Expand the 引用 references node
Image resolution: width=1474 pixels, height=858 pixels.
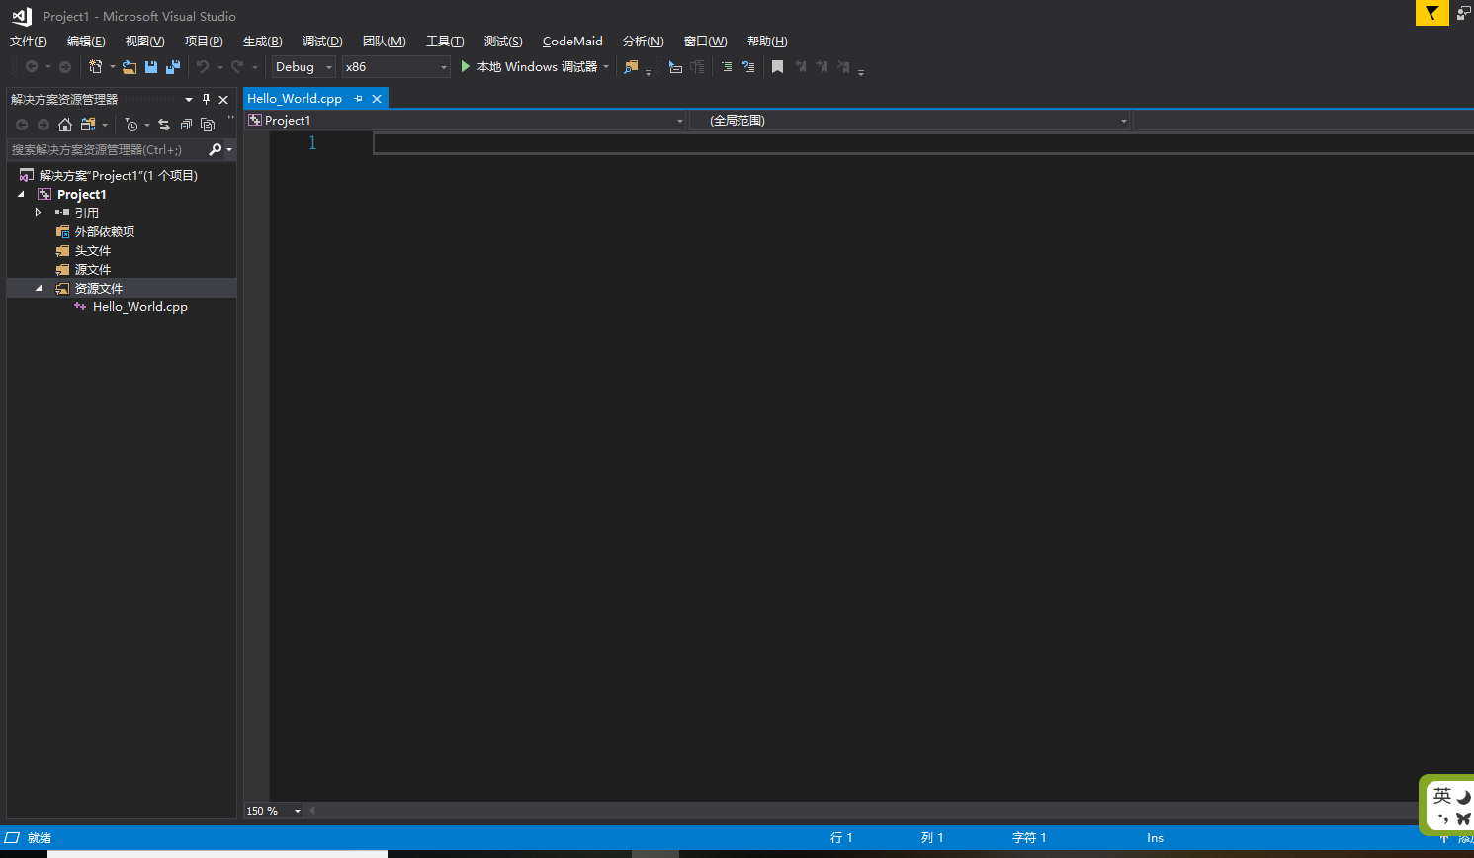39,213
